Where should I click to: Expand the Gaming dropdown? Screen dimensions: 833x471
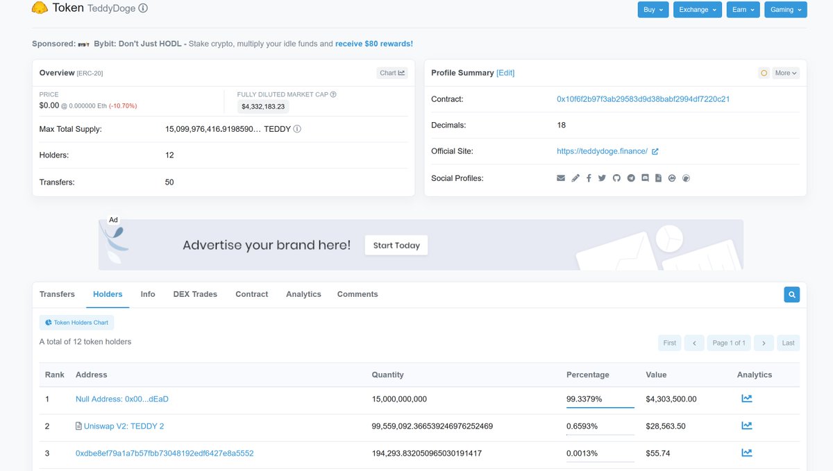point(785,10)
